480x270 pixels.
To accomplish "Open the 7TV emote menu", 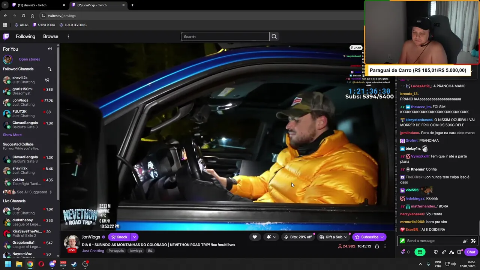I will [473, 241].
